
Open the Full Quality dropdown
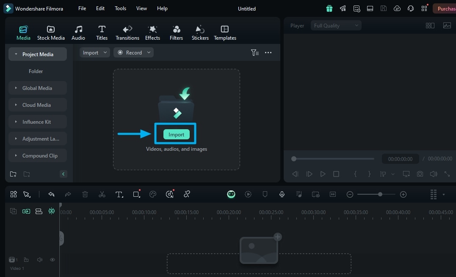[336, 25]
